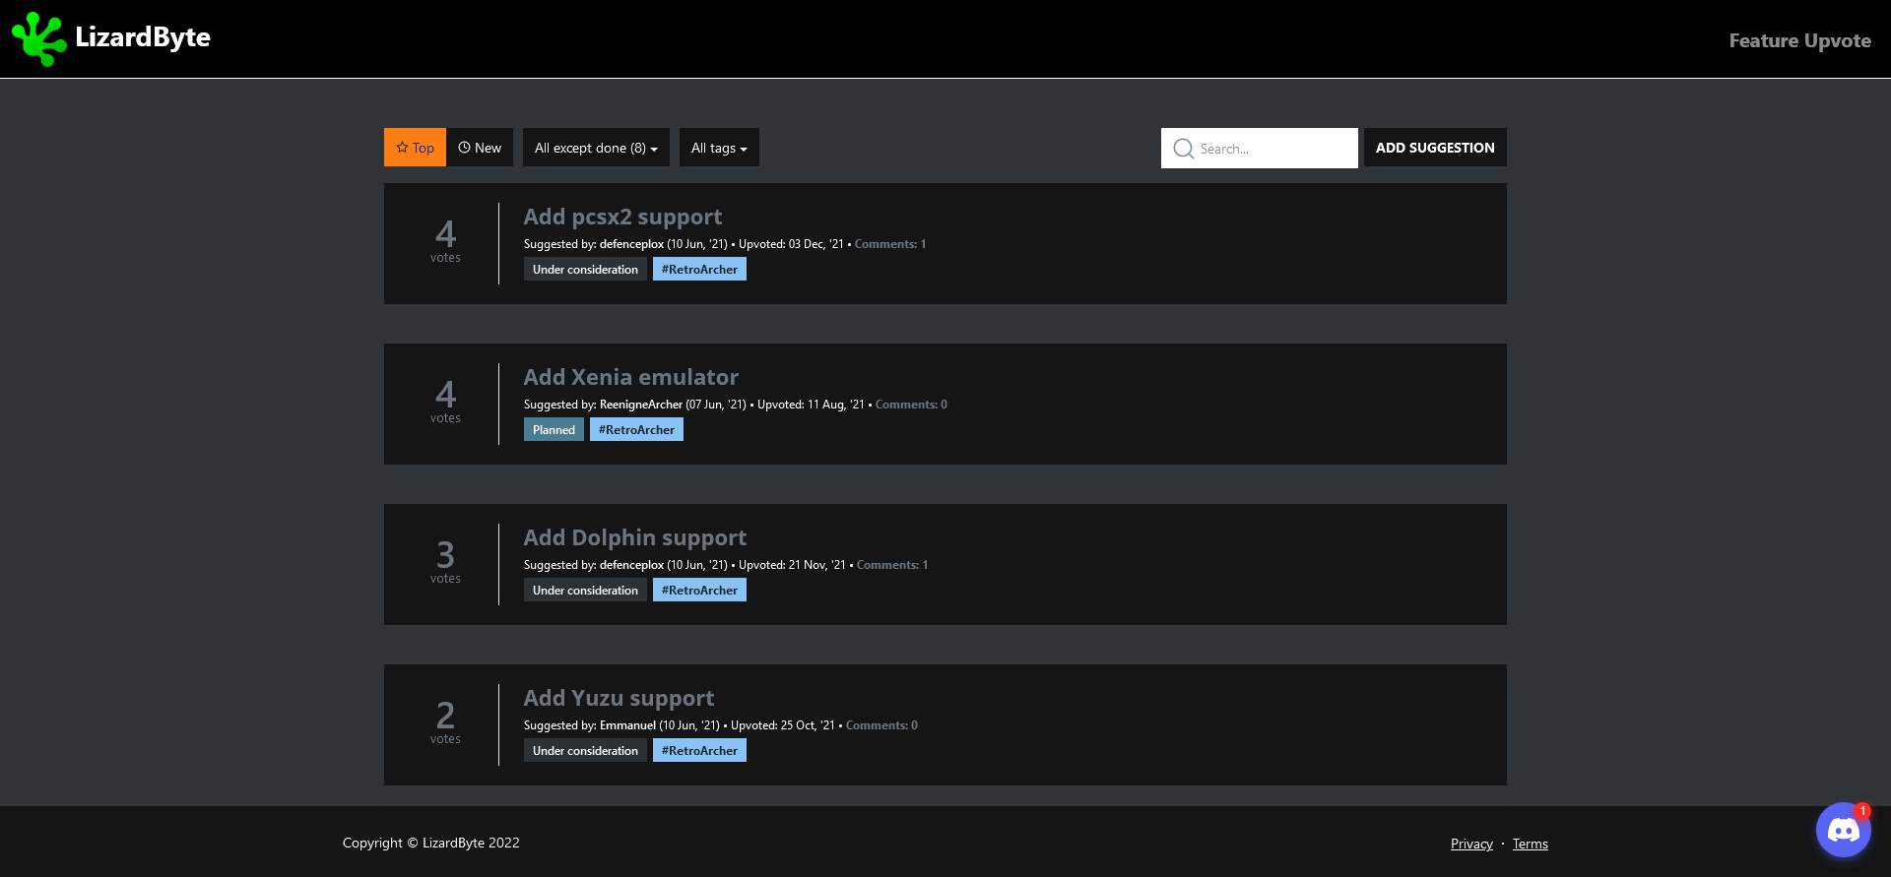This screenshot has height=877, width=1891.
Task: Select the Top sorting tab
Action: pyautogui.click(x=415, y=148)
